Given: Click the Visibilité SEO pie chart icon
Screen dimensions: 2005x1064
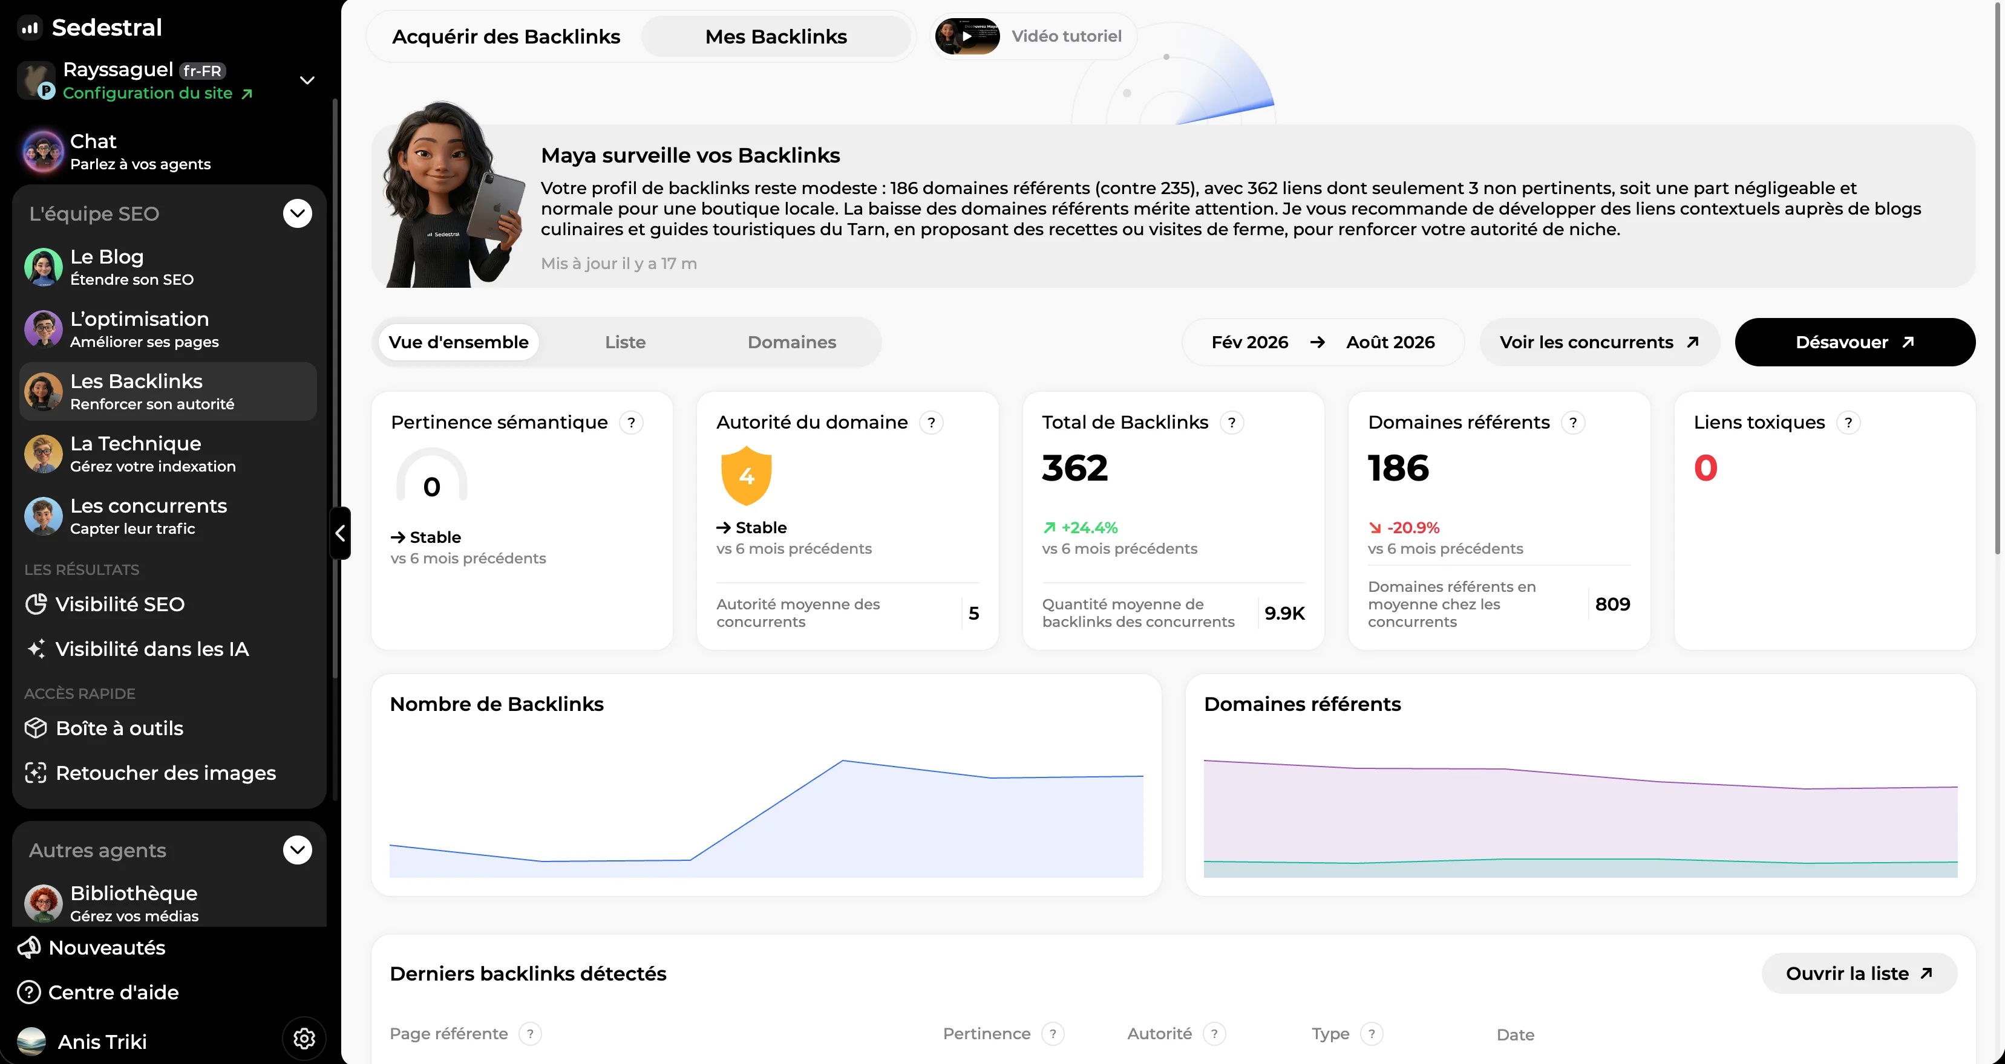Looking at the screenshot, I should click(x=36, y=605).
